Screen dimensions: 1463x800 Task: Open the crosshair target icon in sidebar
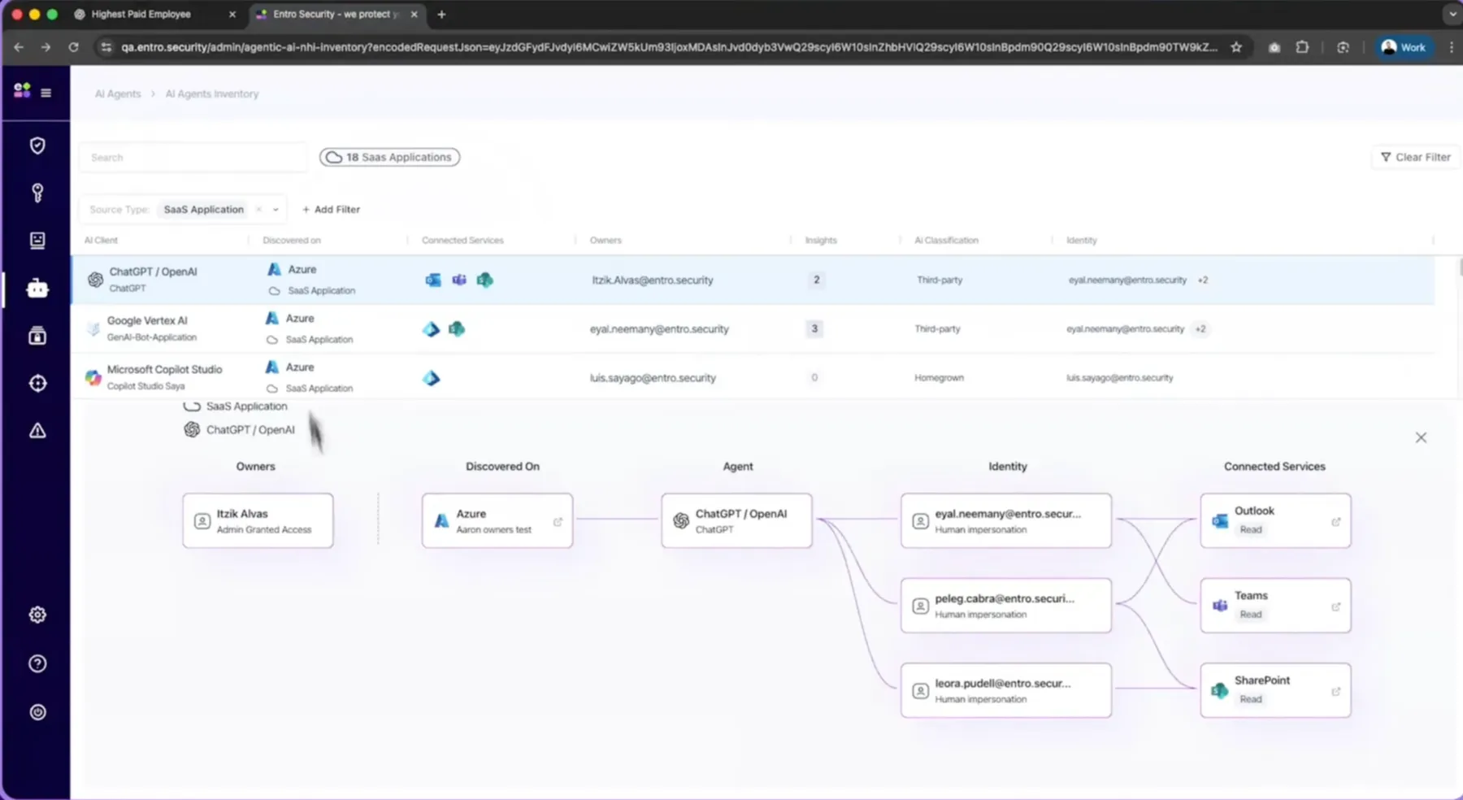point(37,383)
